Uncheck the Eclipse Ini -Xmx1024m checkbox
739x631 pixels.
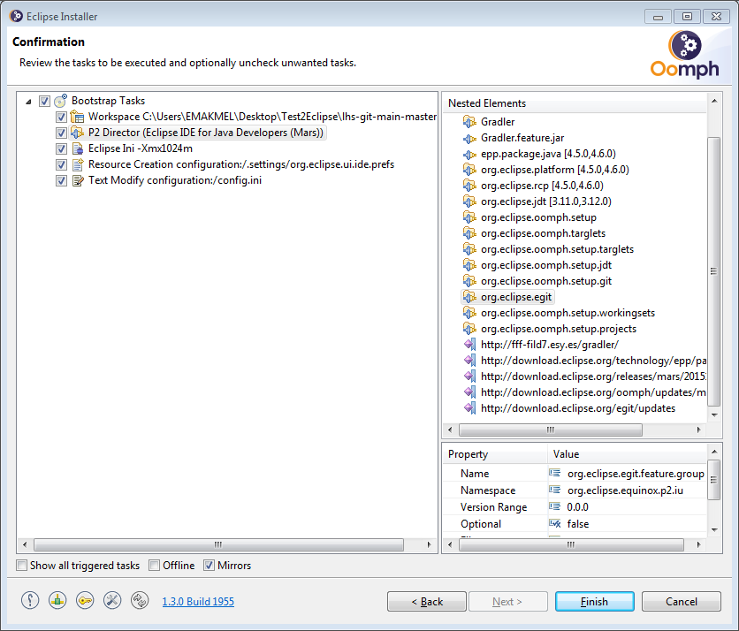[61, 149]
